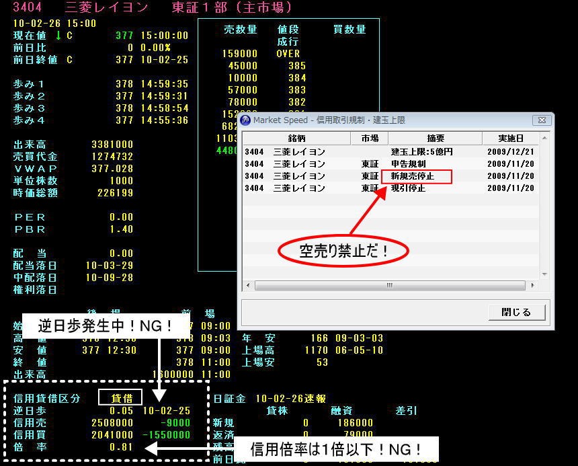Click the 上場高 value 1170

[317, 350]
